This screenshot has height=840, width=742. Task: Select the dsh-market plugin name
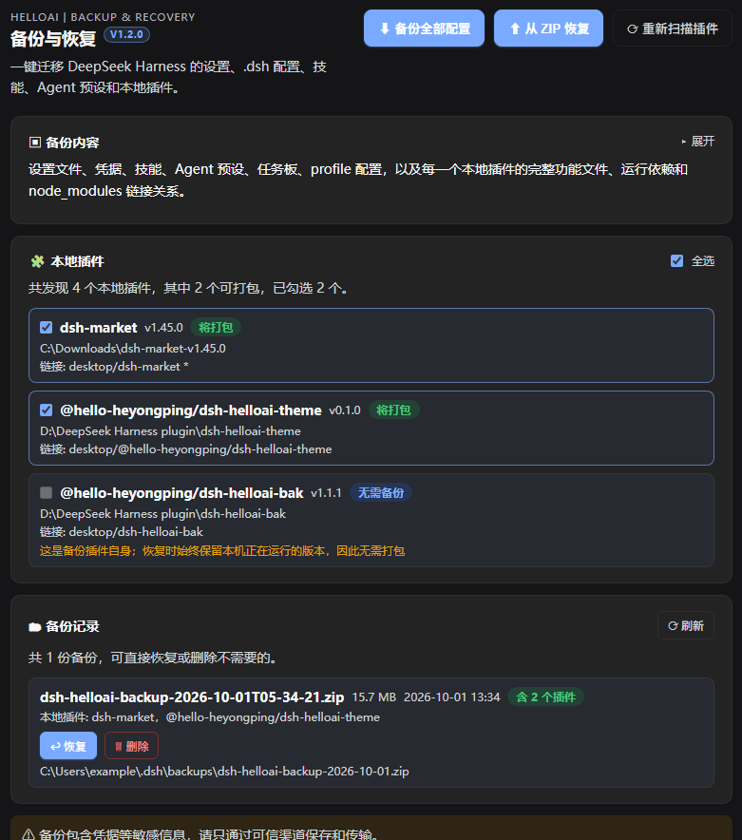99,327
